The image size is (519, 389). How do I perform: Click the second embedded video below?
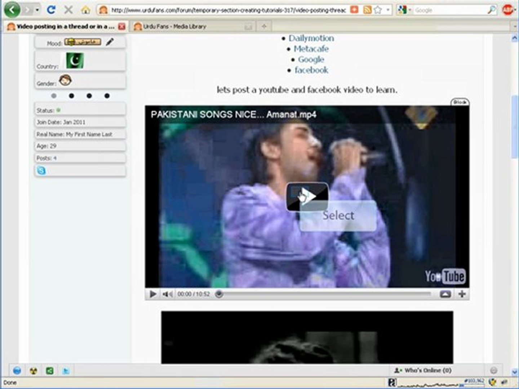click(307, 337)
